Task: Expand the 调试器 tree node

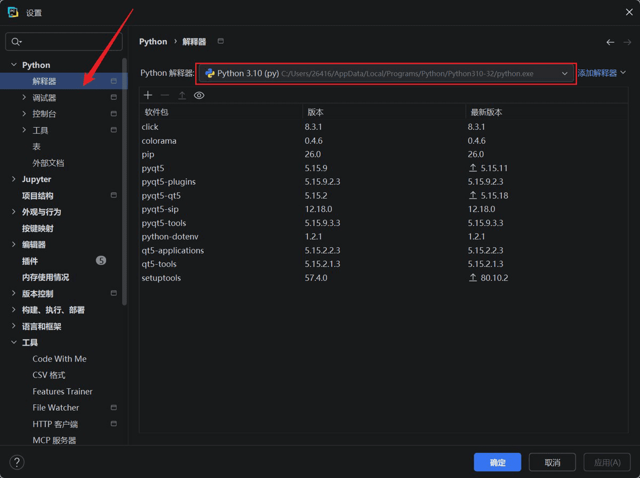Action: point(24,97)
